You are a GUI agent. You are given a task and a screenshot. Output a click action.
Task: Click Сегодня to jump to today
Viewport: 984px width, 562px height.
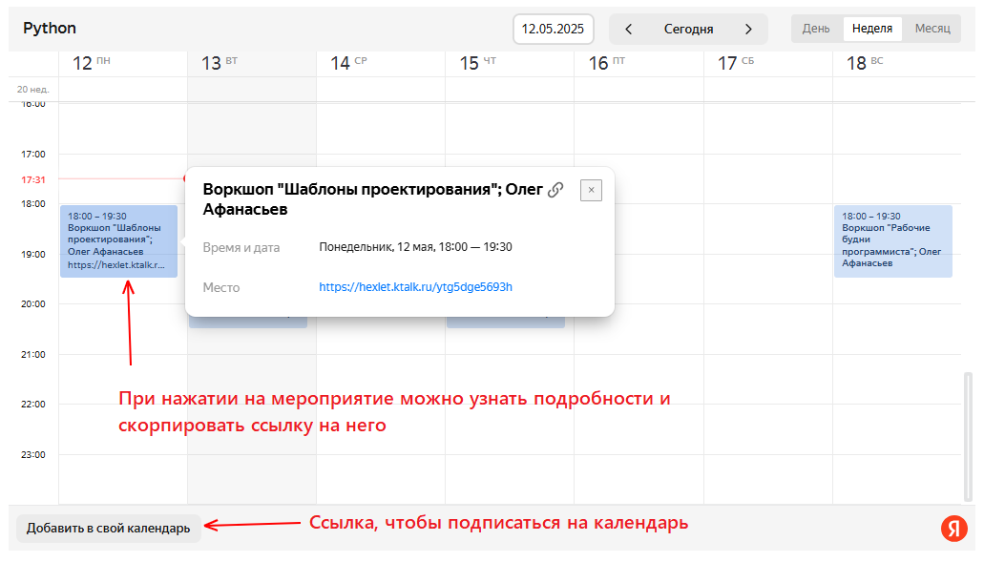[x=688, y=29]
